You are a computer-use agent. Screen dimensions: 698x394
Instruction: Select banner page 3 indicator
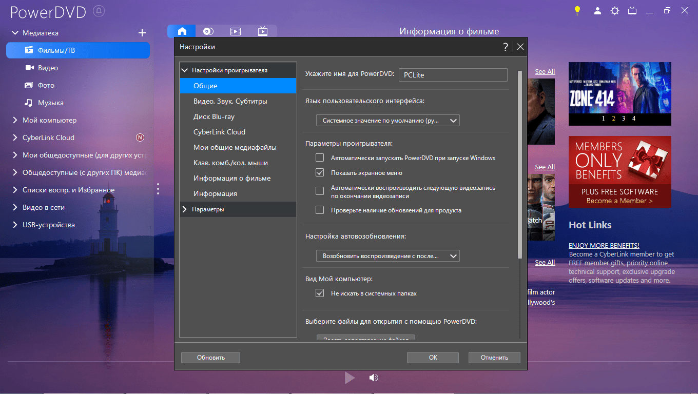623,119
